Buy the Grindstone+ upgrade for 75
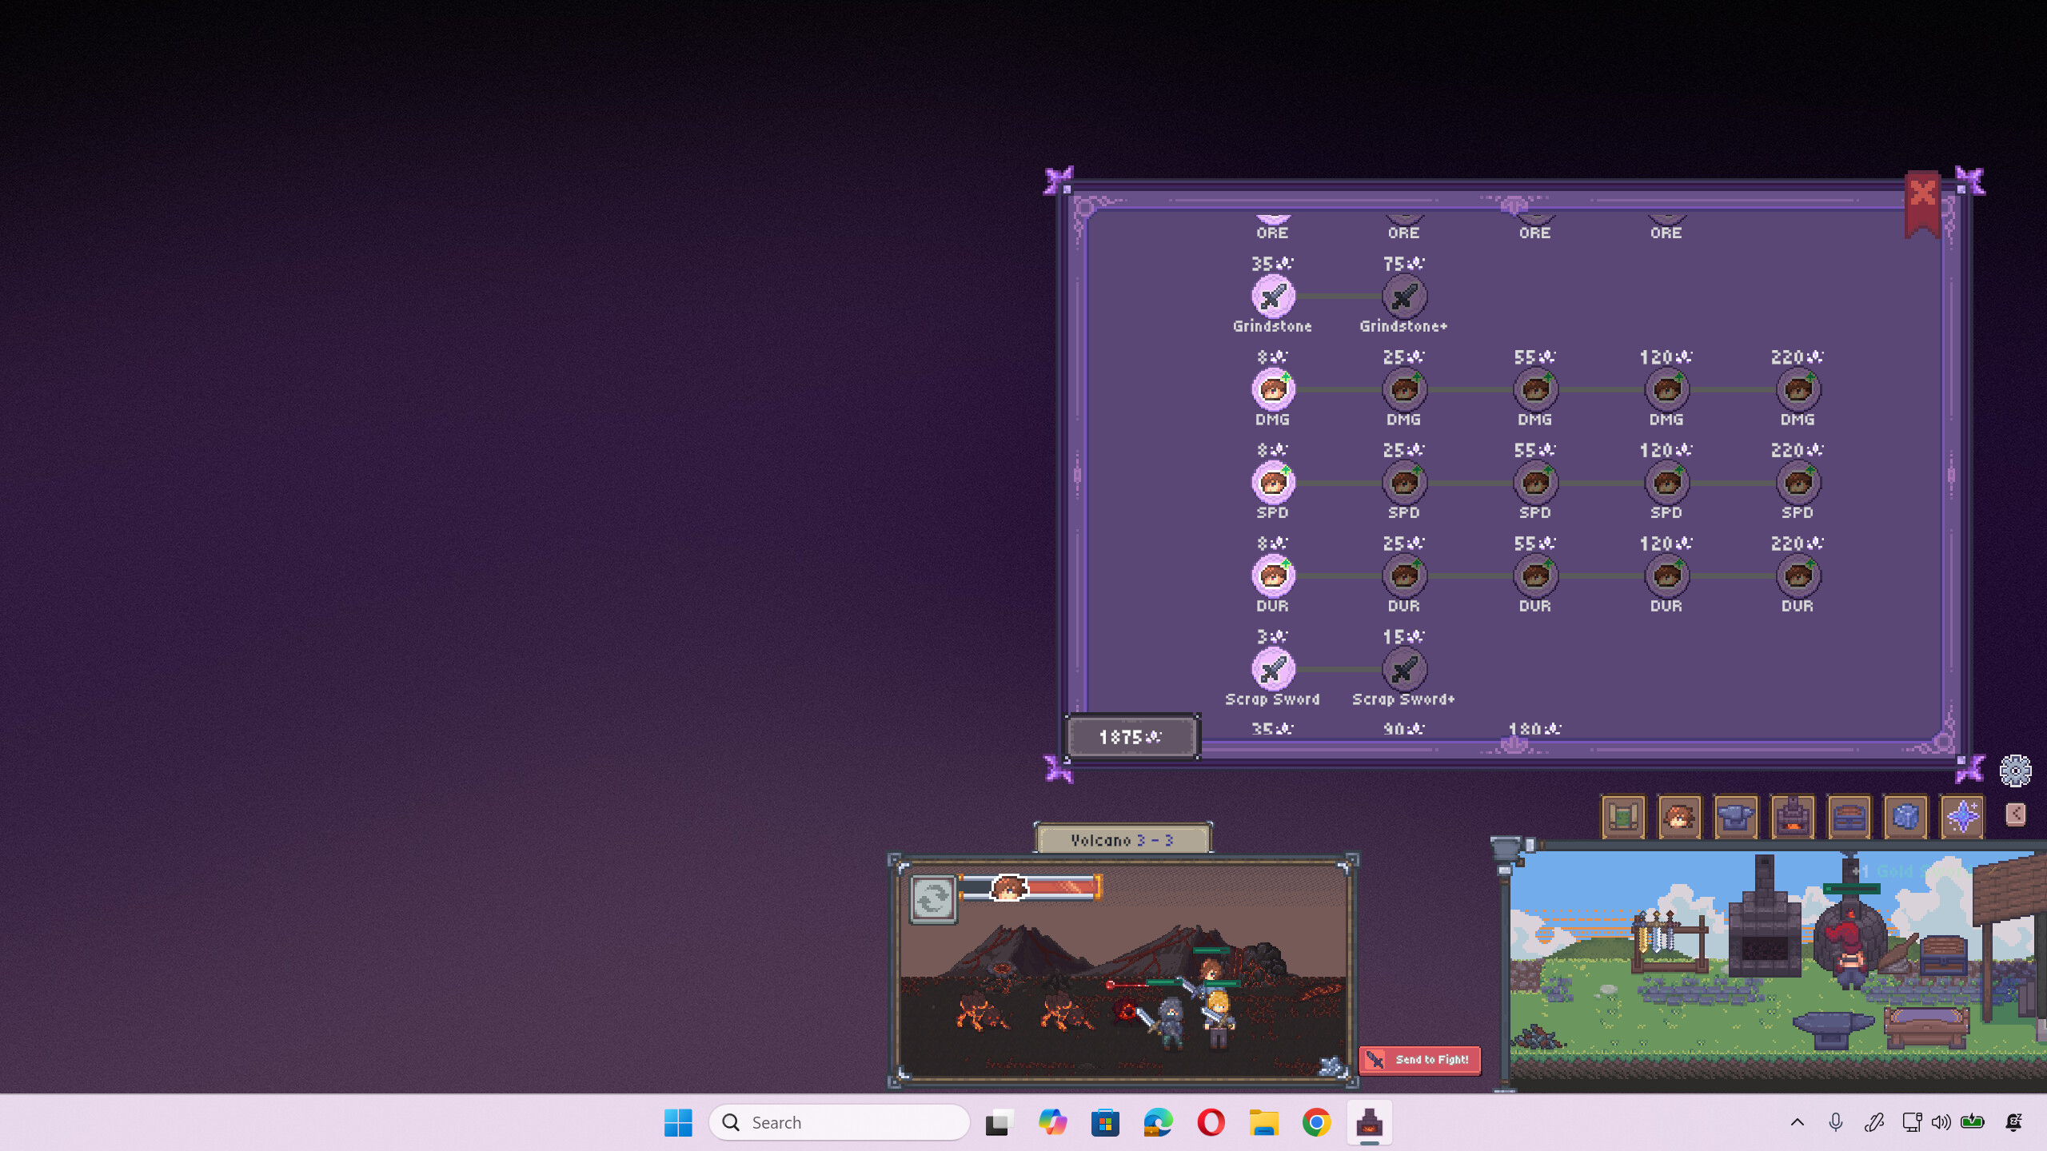Viewport: 2047px width, 1151px height. point(1404,297)
